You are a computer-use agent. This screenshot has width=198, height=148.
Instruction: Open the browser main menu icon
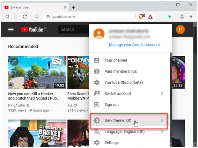point(191,16)
